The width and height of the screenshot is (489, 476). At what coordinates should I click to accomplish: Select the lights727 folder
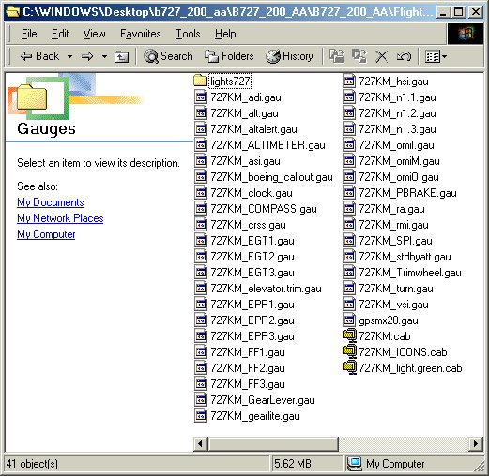(x=222, y=82)
